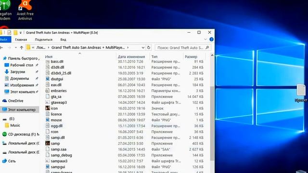Open address bar history dropdown

(143, 48)
